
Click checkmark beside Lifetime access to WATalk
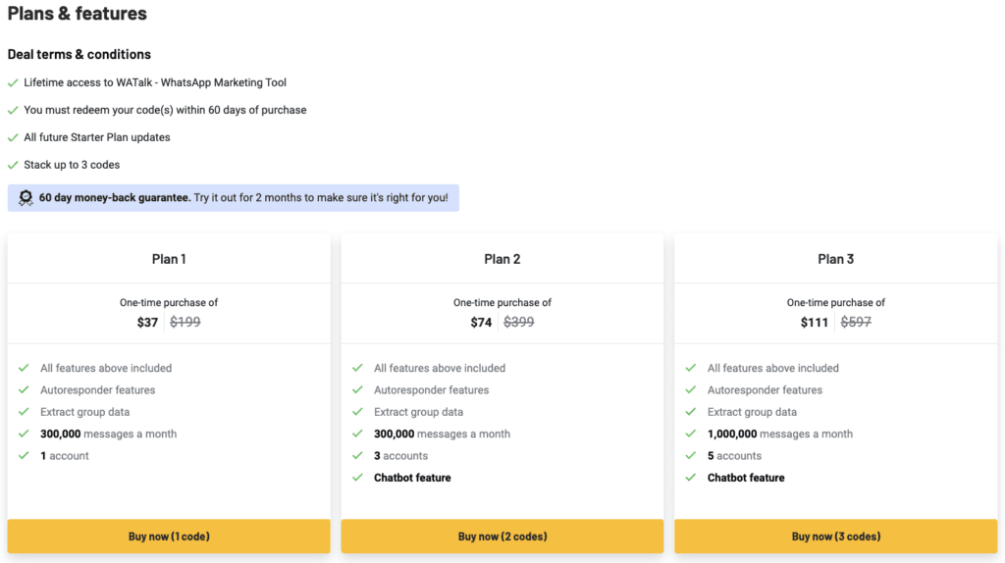tap(13, 82)
